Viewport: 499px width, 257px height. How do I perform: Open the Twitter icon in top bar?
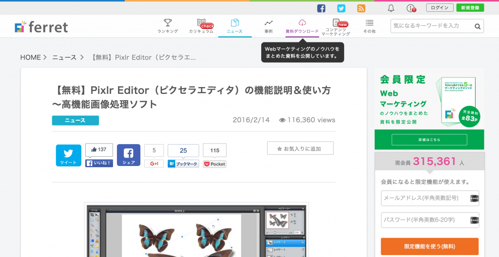[341, 8]
